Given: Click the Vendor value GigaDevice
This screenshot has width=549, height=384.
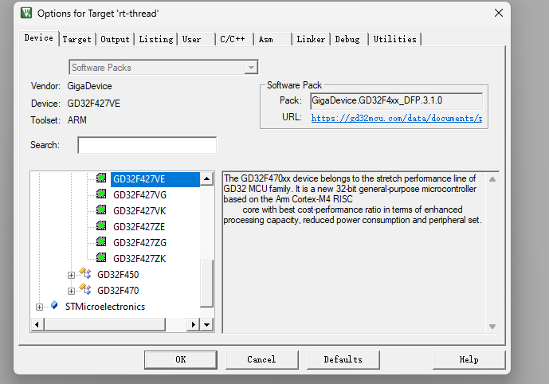Looking at the screenshot, I should click(x=89, y=86).
